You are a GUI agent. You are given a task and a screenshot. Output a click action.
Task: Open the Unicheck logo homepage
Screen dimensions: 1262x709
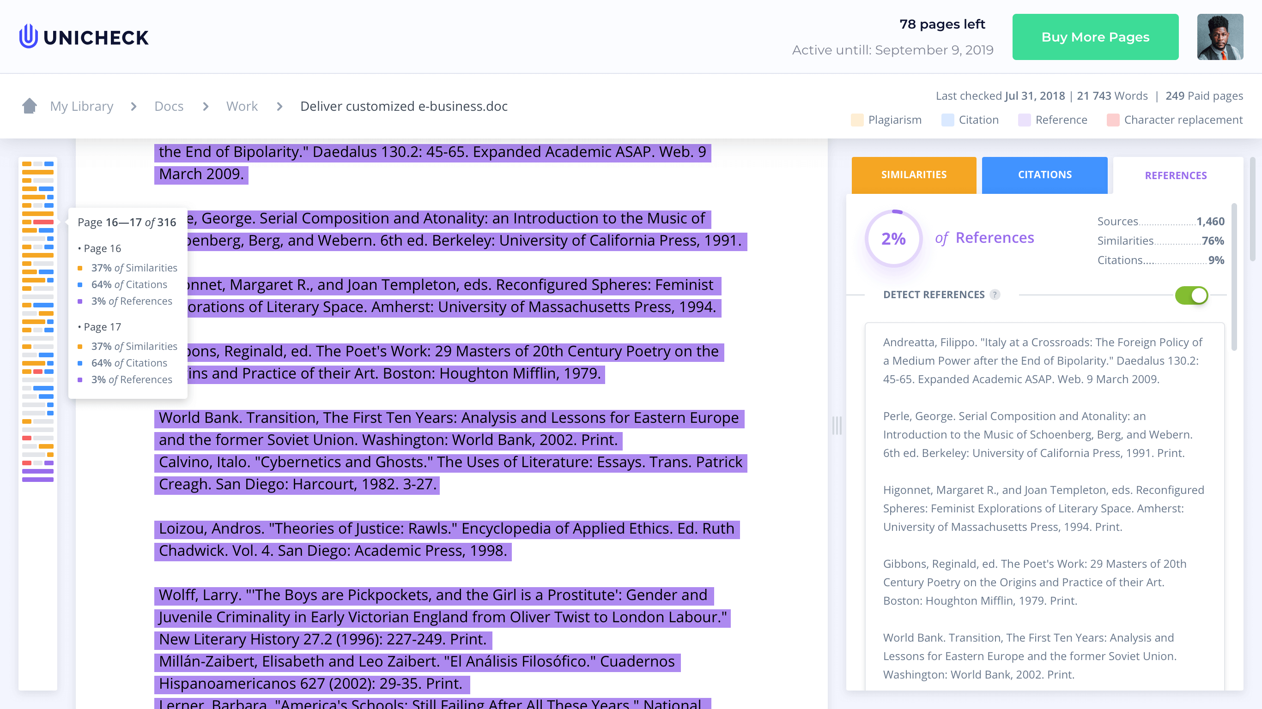84,37
